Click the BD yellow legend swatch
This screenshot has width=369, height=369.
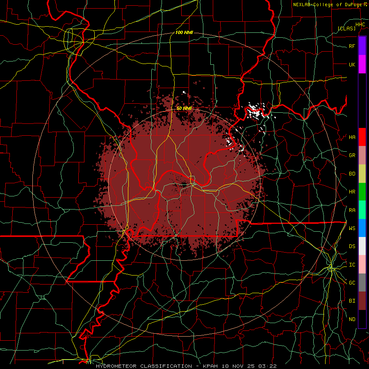[x=362, y=174]
